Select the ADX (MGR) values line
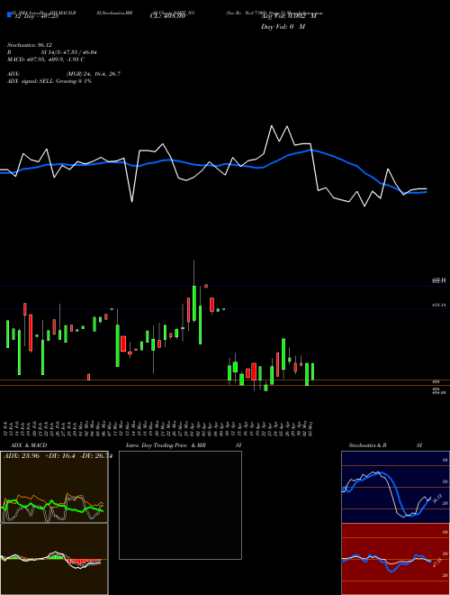The width and height of the screenshot is (450, 595). click(64, 74)
